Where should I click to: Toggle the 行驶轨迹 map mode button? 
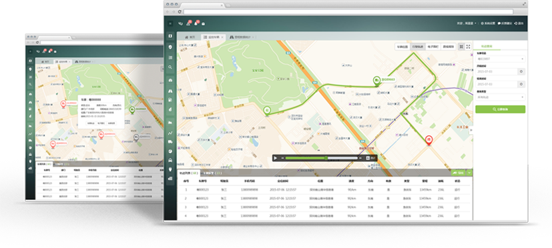[418, 47]
